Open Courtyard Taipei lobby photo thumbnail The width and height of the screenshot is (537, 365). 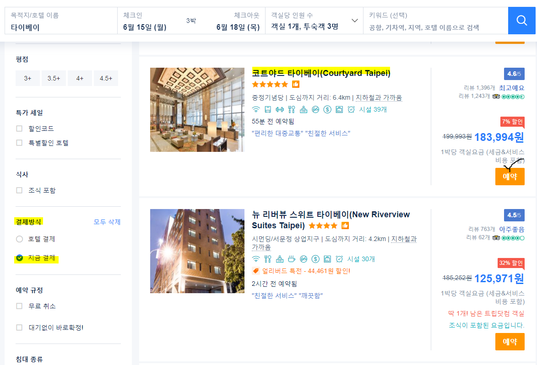[x=197, y=110]
